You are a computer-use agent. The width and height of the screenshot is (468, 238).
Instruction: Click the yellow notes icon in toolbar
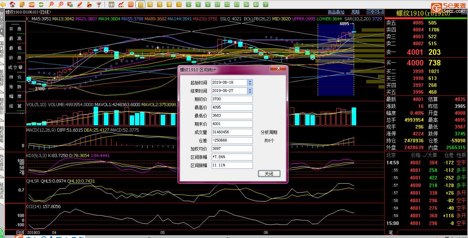coord(22,4)
